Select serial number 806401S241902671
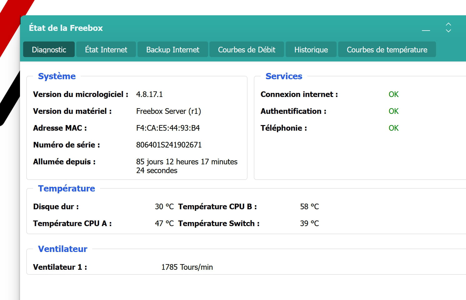 169,145
